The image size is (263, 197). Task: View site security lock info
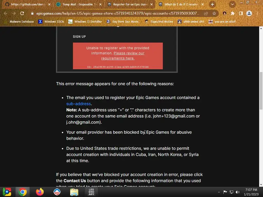[x=32, y=13]
